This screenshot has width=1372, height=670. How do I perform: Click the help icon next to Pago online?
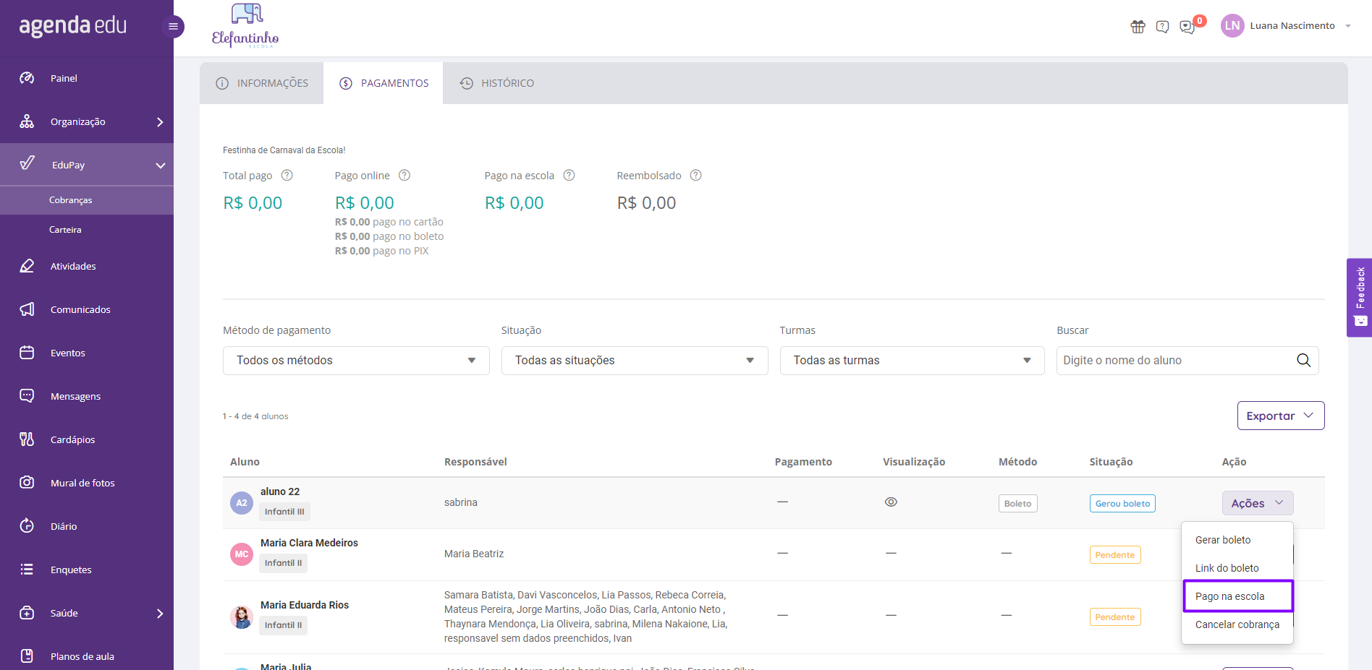[x=405, y=175]
